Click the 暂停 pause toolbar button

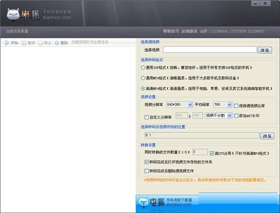[x=28, y=43]
